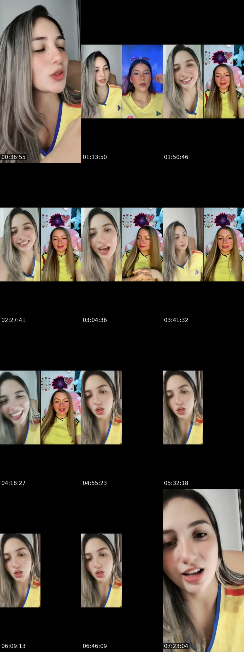
Task: Open the thumbnail at timestamp 05:32:18
Action: click(203, 407)
